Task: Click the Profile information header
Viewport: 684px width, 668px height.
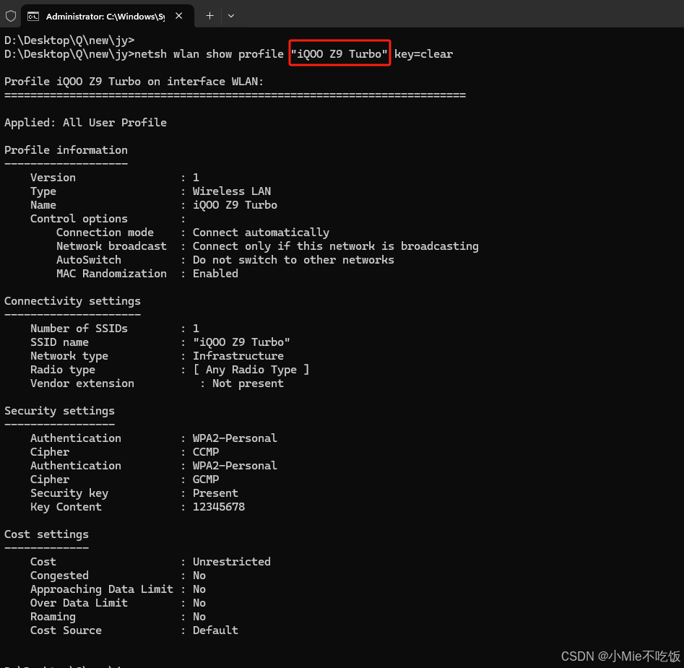Action: point(66,149)
